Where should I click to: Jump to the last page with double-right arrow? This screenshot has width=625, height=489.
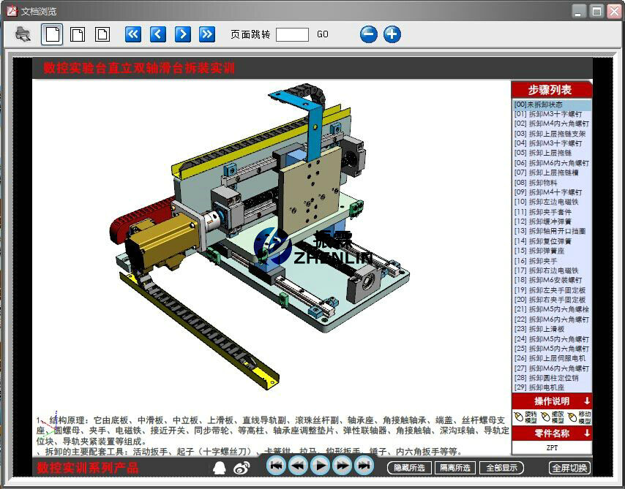207,34
